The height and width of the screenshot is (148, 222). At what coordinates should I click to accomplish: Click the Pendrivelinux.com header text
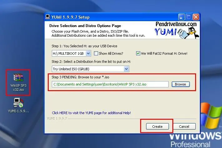click(x=176, y=24)
